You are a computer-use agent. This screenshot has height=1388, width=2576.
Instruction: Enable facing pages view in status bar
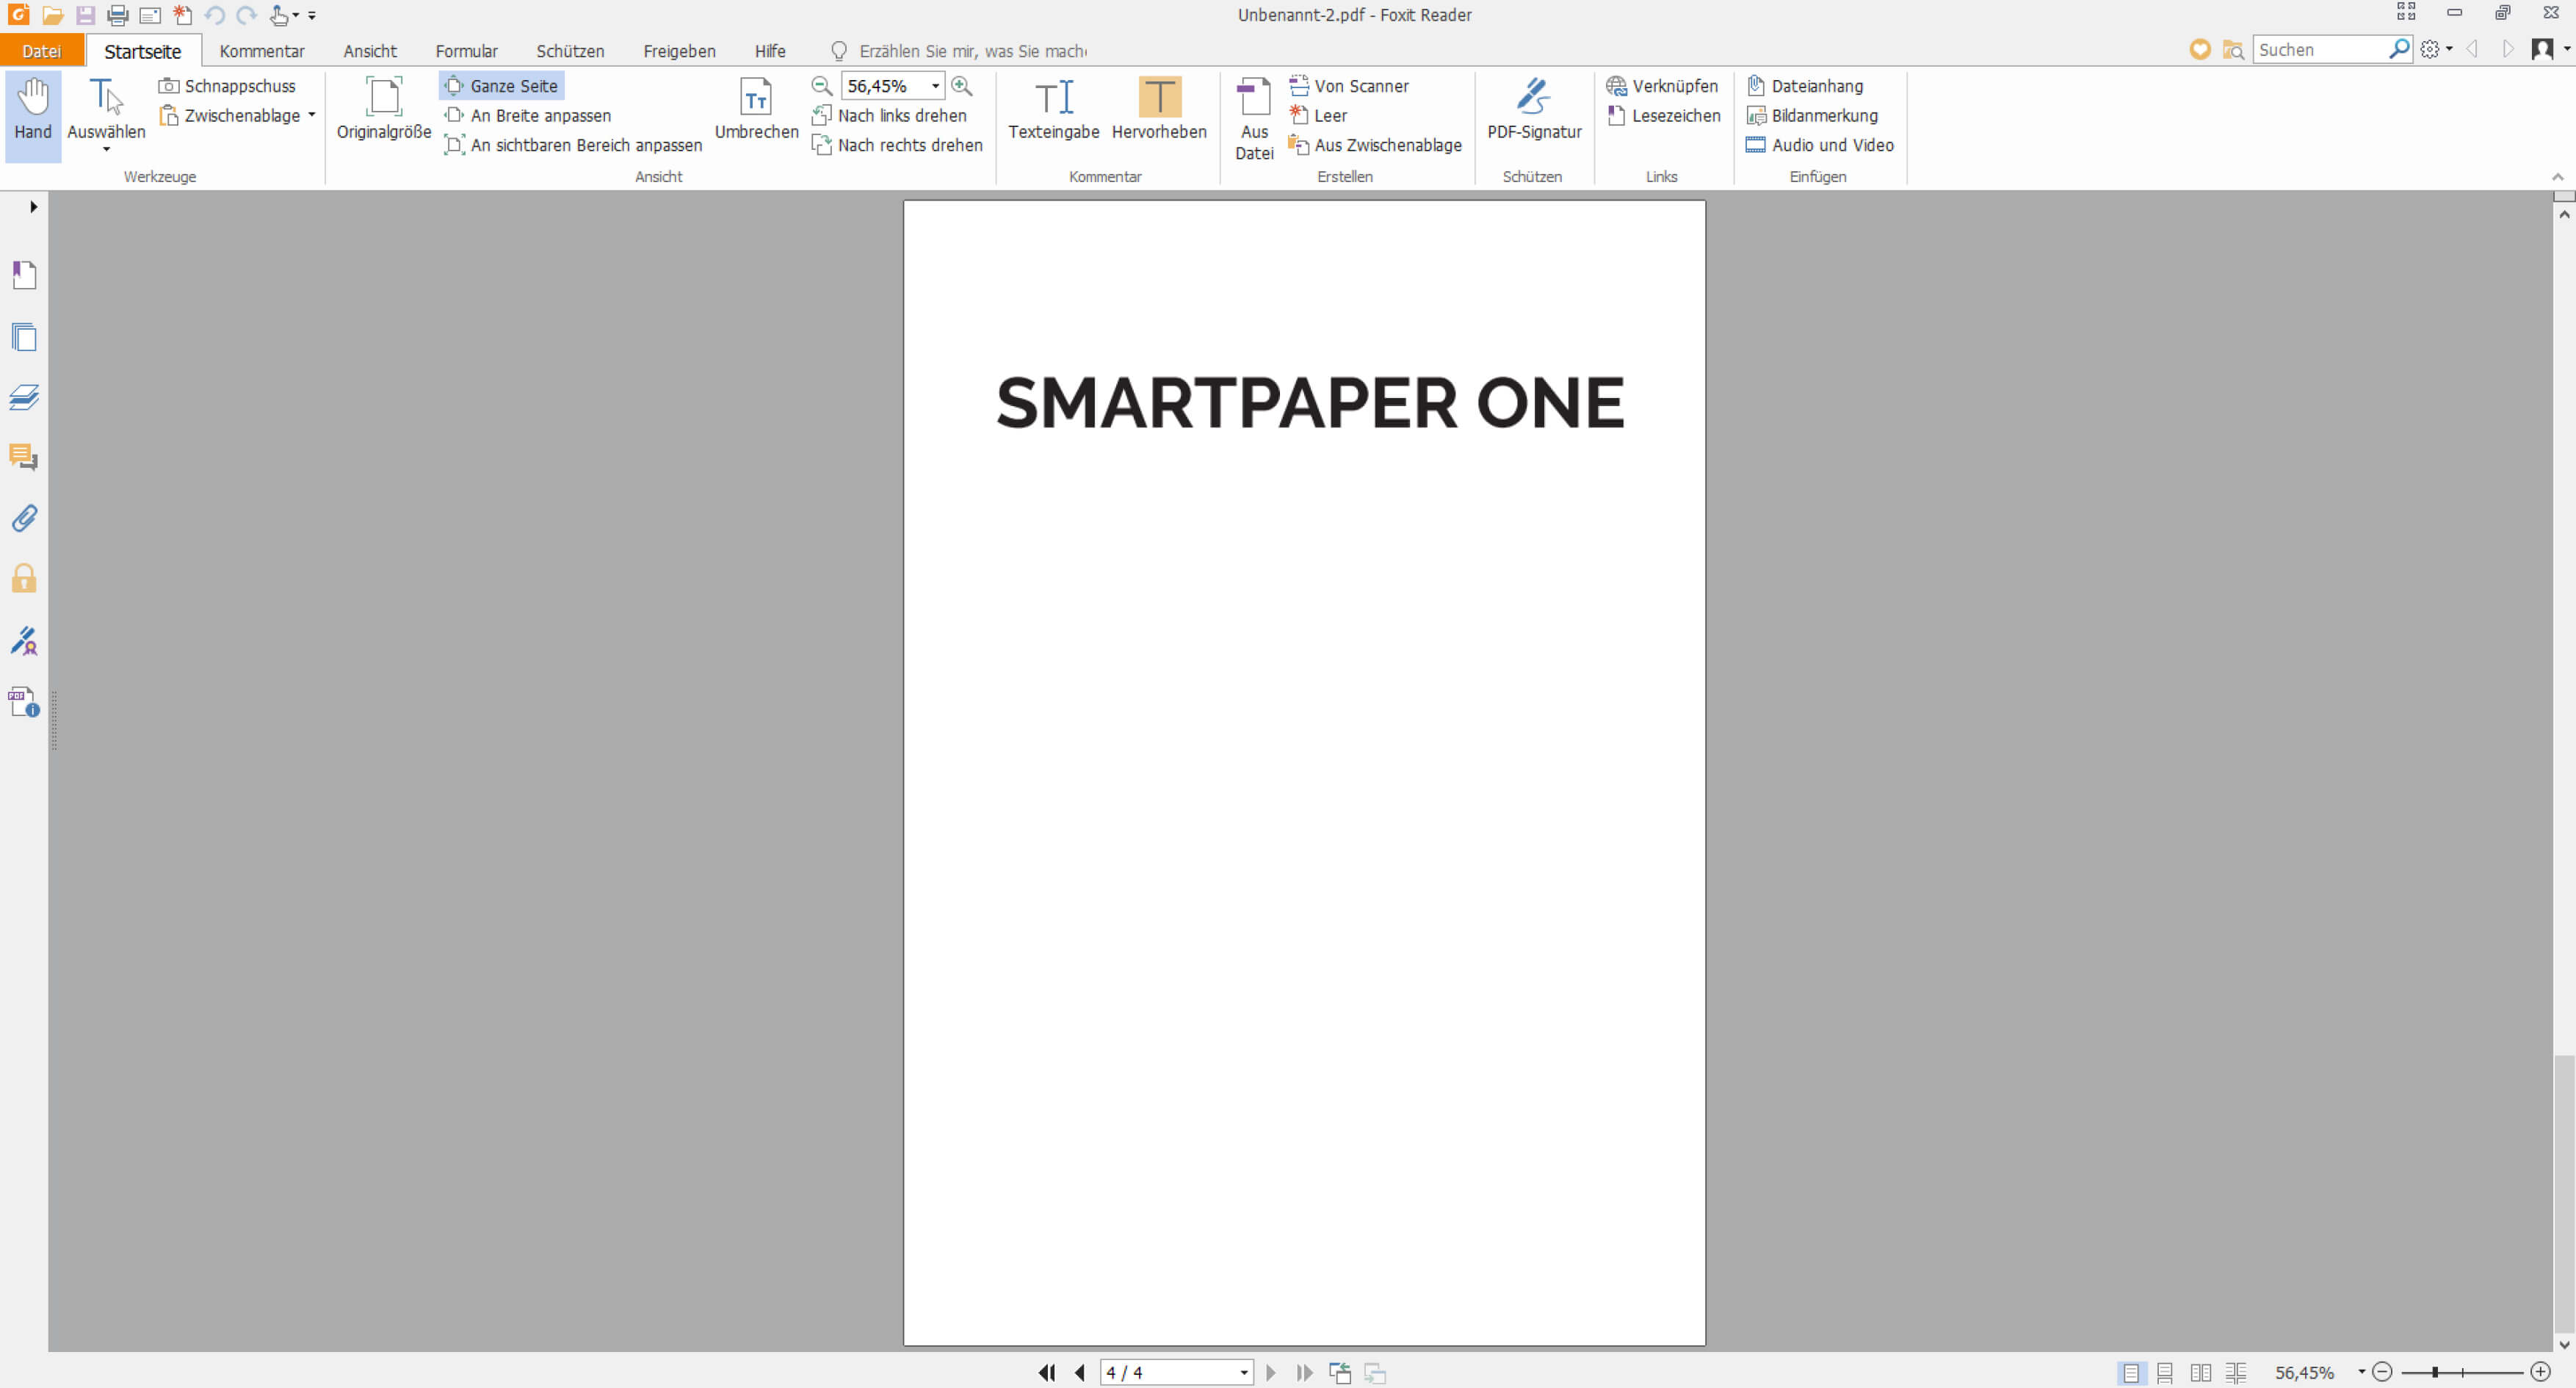[x=2200, y=1372]
